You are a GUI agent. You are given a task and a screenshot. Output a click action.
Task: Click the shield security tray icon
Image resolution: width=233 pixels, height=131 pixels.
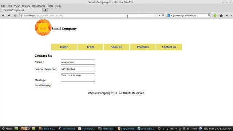pos(200,128)
